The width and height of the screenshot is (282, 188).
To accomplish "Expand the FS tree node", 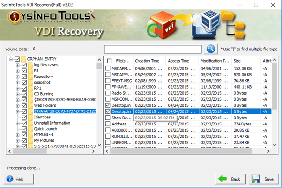I will pyautogui.click(x=17, y=71).
